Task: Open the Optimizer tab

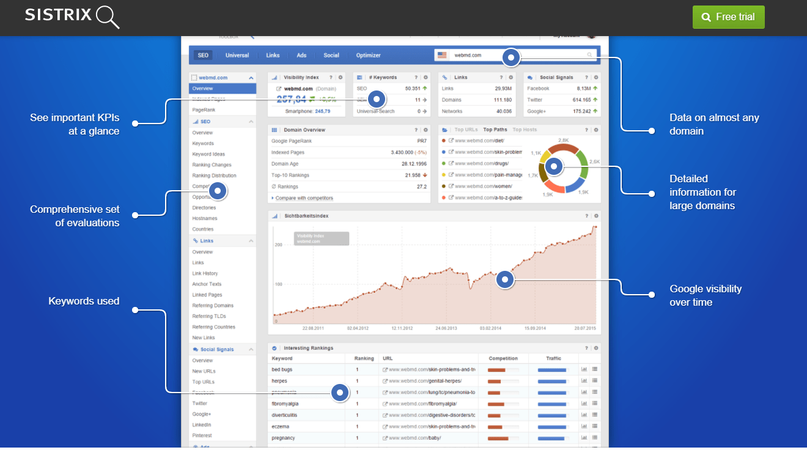Action: click(x=368, y=55)
